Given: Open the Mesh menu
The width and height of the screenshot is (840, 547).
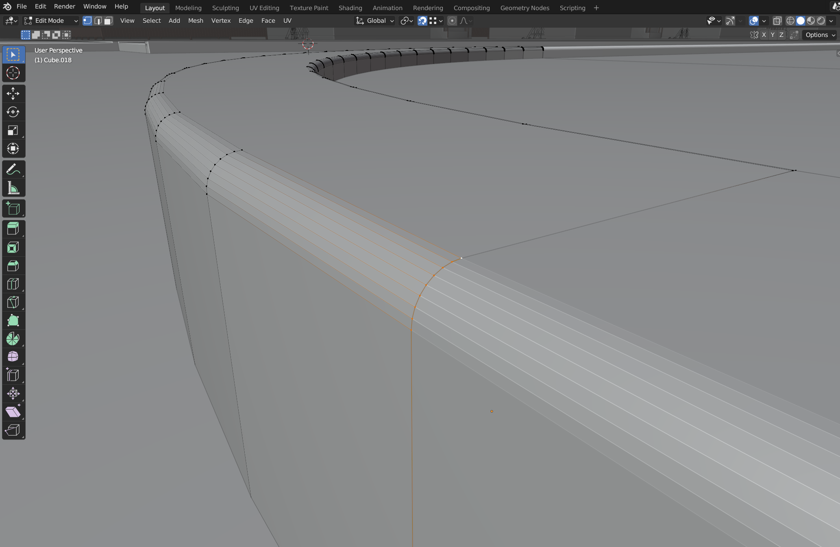Looking at the screenshot, I should 196,20.
